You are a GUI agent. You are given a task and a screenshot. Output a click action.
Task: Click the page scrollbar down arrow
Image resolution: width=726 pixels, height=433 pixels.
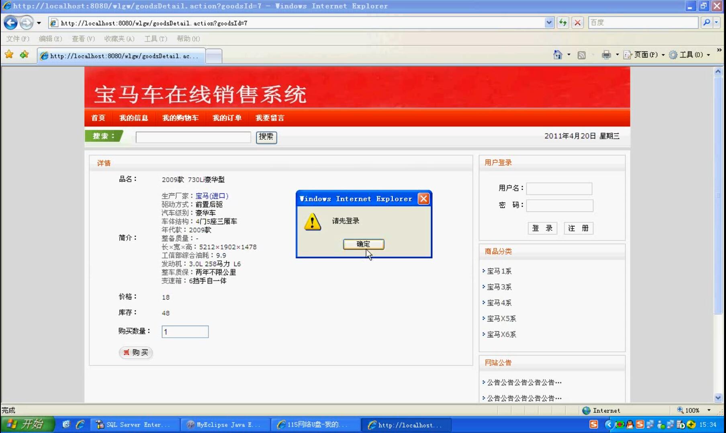click(x=718, y=398)
